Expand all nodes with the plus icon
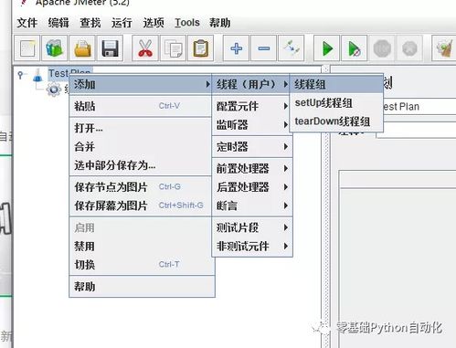 pyautogui.click(x=237, y=48)
